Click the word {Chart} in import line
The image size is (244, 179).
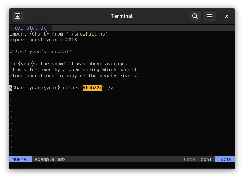click(x=39, y=34)
